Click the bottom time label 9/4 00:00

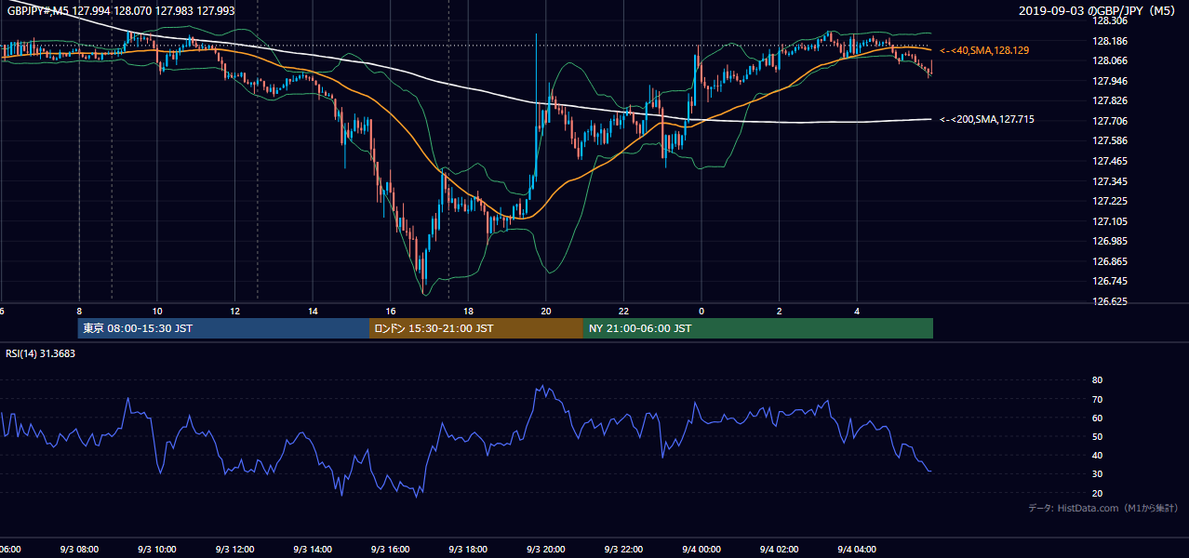[701, 549]
